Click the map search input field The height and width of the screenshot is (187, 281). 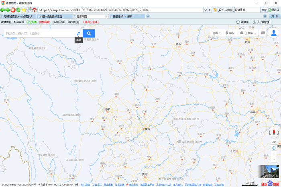click(x=38, y=33)
